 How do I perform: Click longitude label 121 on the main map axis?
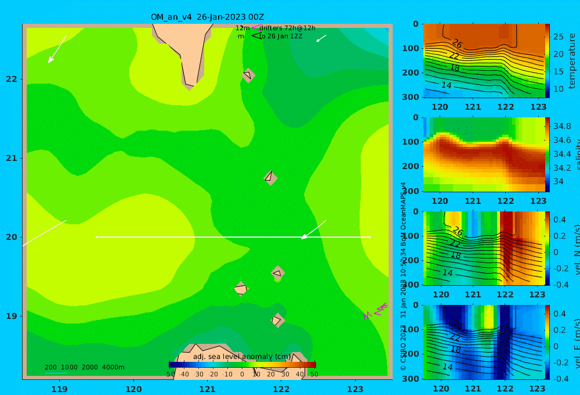click(207, 389)
